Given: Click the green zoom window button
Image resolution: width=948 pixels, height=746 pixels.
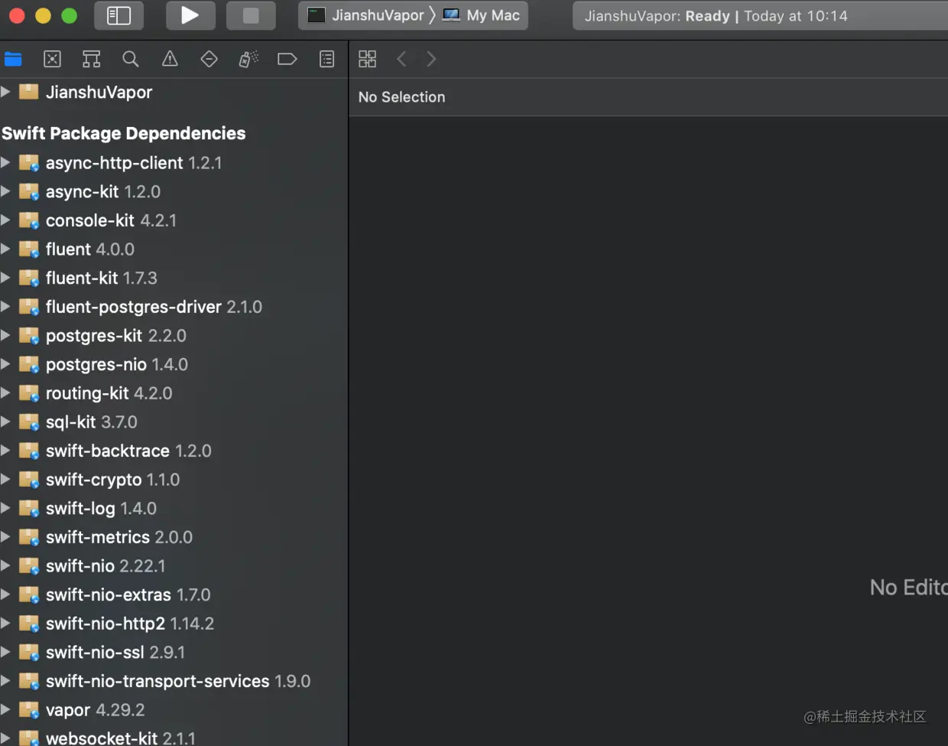Looking at the screenshot, I should (x=69, y=15).
